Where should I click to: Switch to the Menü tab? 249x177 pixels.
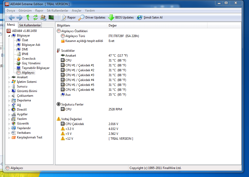coord(11,25)
